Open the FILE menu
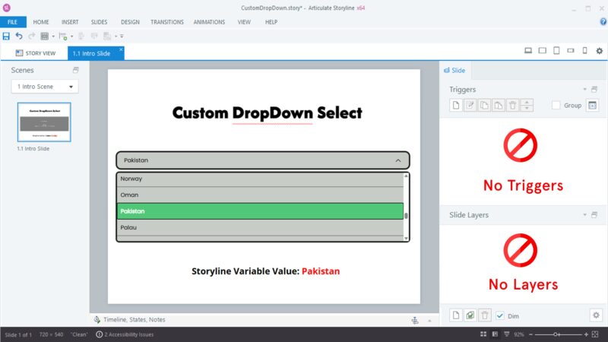 tap(13, 22)
